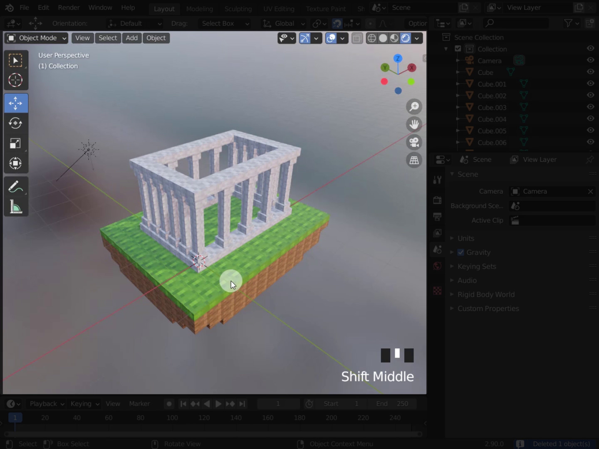Click the End frame field
Viewport: 599px width, 449px height.
click(x=392, y=404)
